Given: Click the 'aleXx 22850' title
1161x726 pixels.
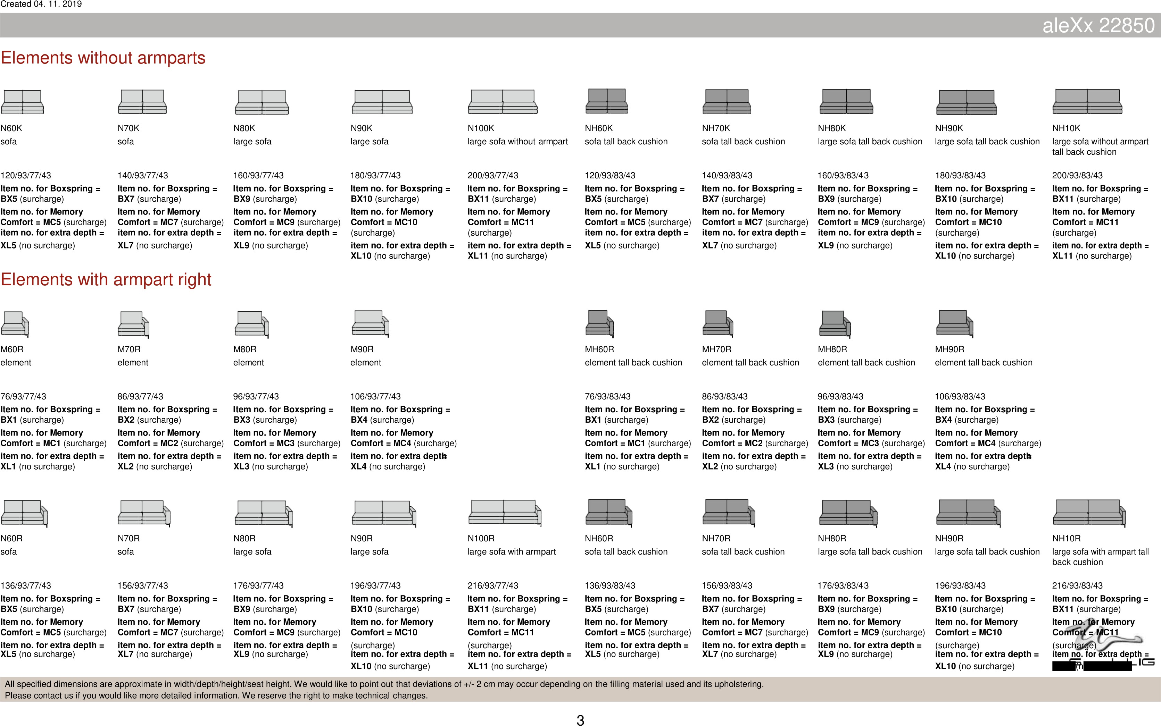Looking at the screenshot, I should coord(1098,25).
